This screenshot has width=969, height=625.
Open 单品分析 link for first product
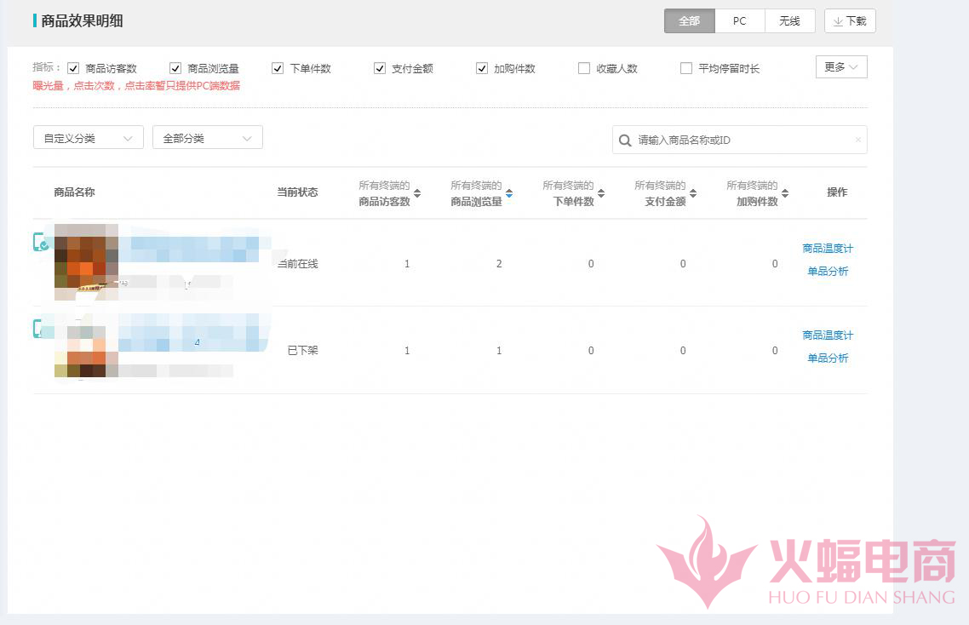828,272
